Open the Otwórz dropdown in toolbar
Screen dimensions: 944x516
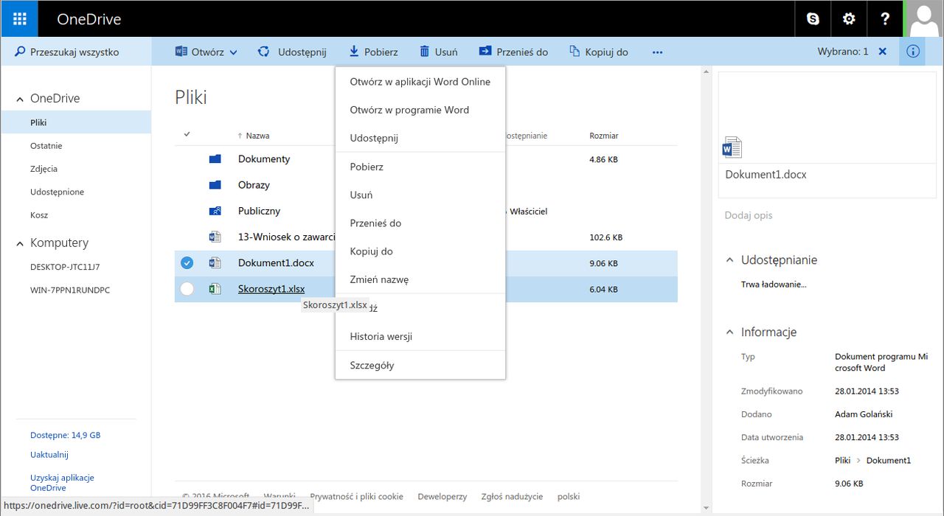(206, 52)
